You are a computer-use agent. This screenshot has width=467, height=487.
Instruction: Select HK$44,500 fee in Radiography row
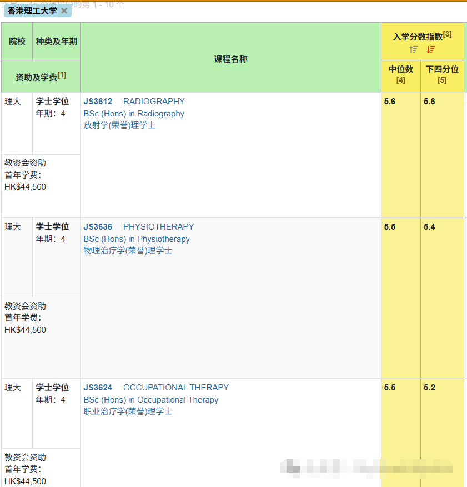coord(25,187)
